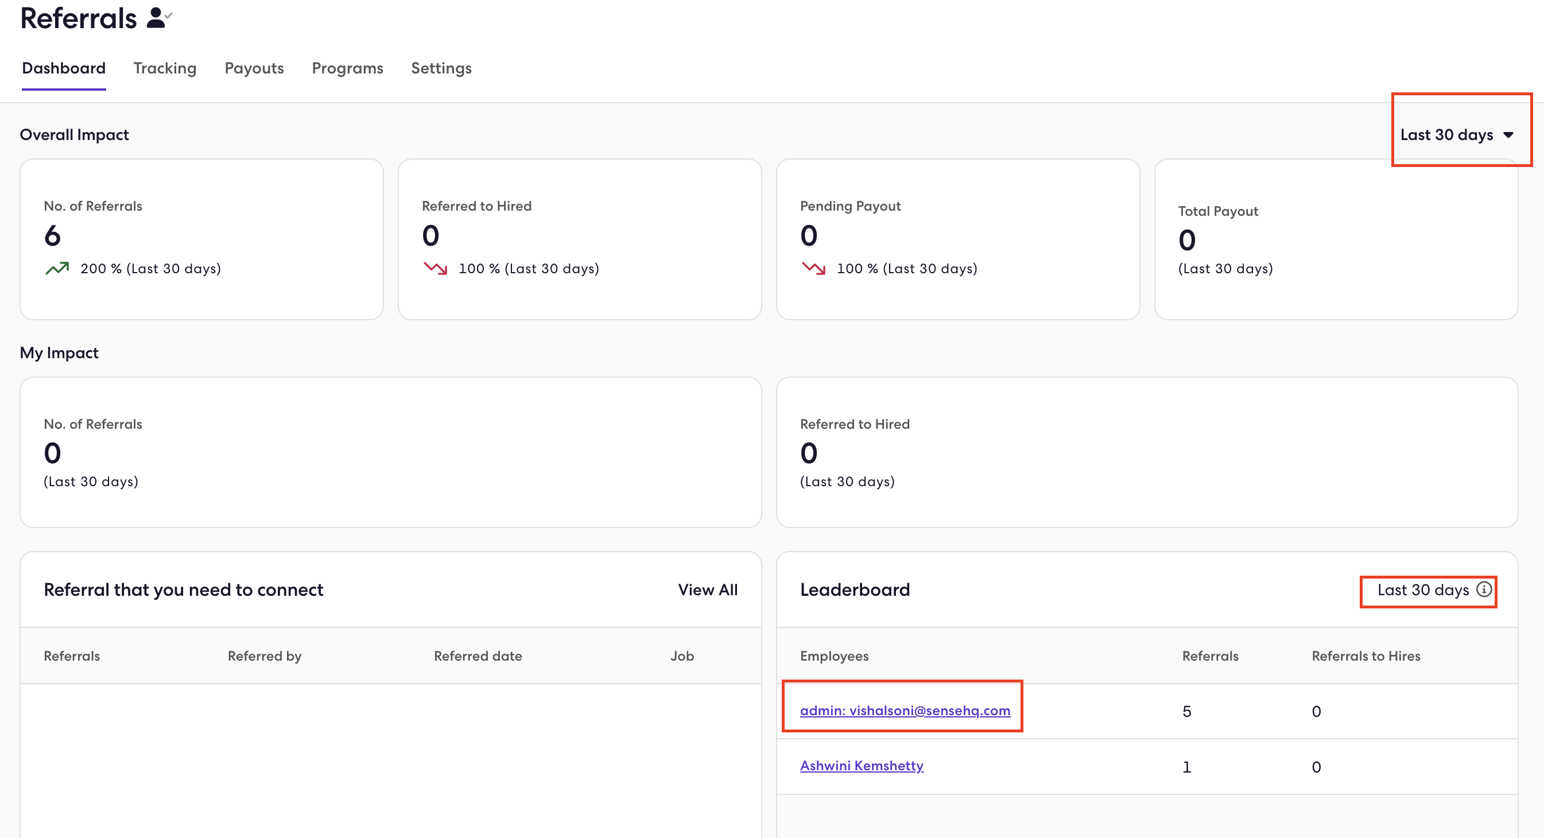
Task: Click the referrals count 5 for admin
Action: [x=1187, y=712]
